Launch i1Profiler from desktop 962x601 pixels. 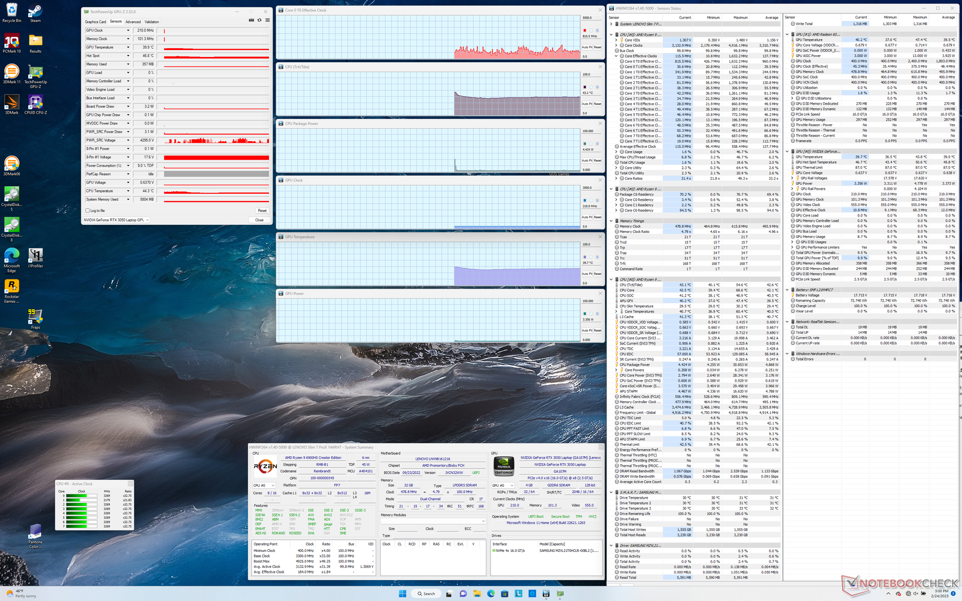(35, 257)
